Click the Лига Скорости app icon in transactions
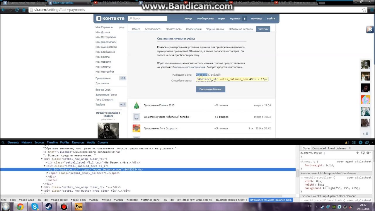 [x=137, y=128]
